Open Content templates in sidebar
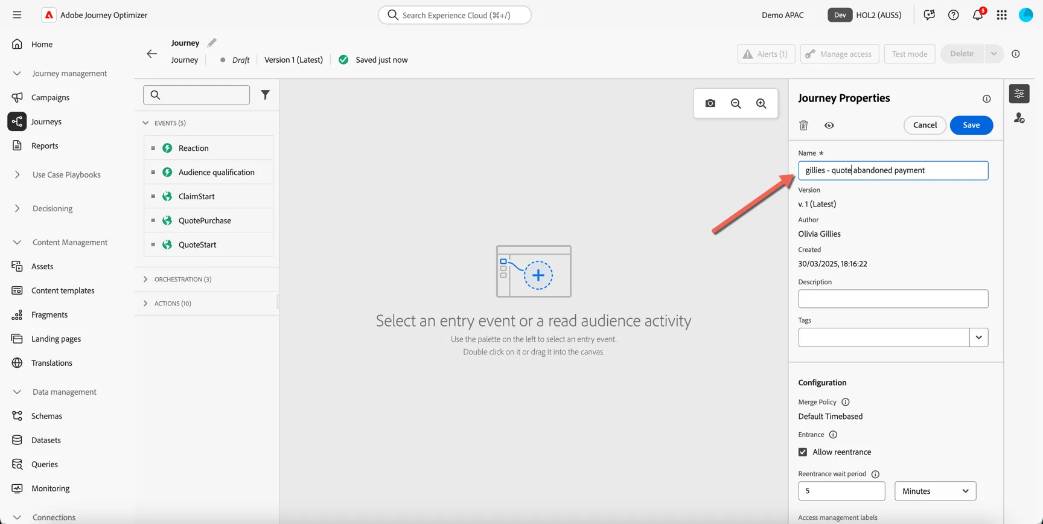This screenshot has width=1043, height=524. 63,290
